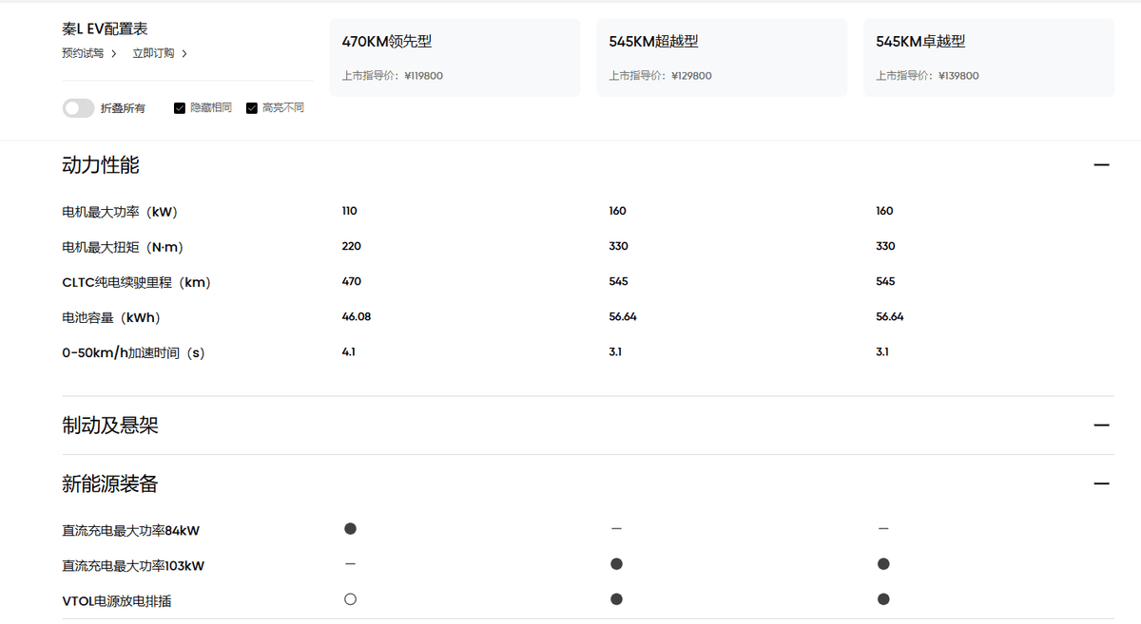Open the 立即订购 link
This screenshot has height=624, width=1141.
tap(160, 53)
